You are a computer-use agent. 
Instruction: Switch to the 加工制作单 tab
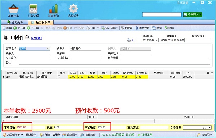[x=41, y=22]
